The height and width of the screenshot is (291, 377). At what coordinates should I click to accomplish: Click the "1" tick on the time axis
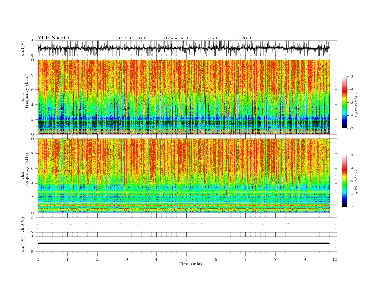click(68, 259)
